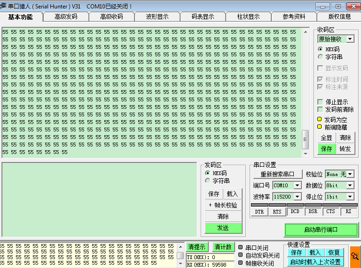The width and height of the screenshot is (361, 268).
Task: Click inside the empty send text area
Action: pyautogui.click(x=99, y=199)
